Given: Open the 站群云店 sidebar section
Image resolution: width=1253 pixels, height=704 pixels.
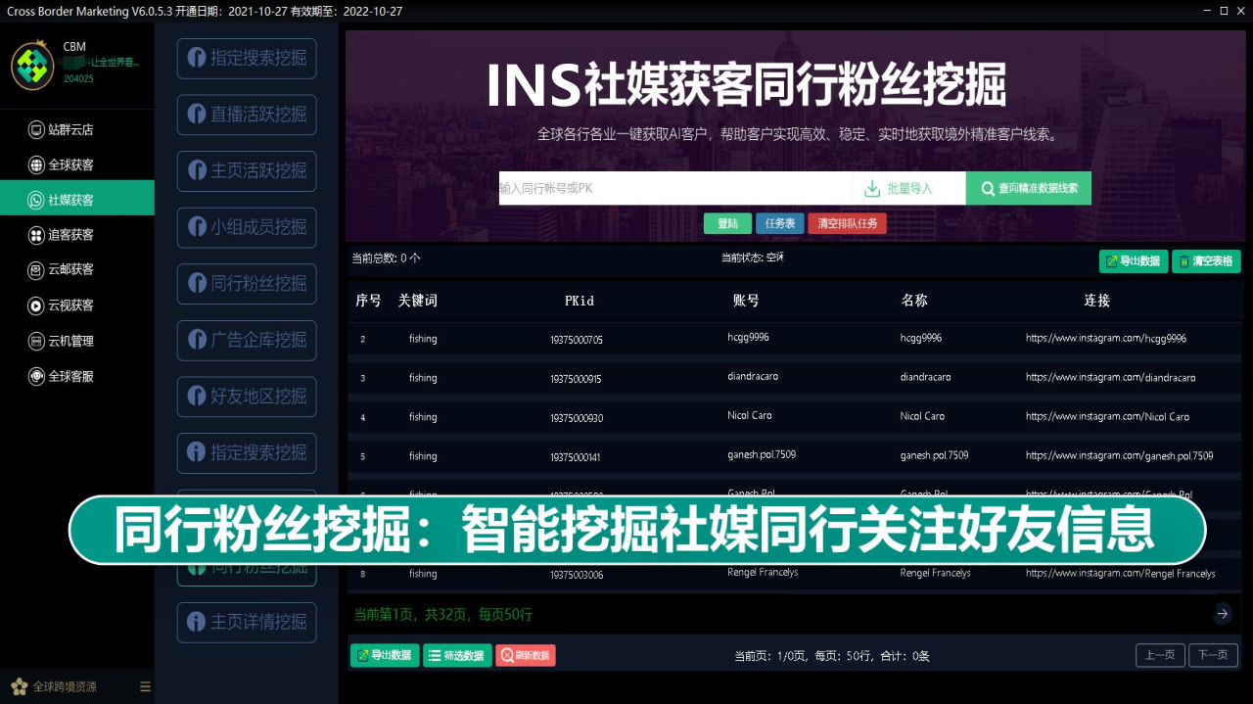Looking at the screenshot, I should tap(70, 129).
